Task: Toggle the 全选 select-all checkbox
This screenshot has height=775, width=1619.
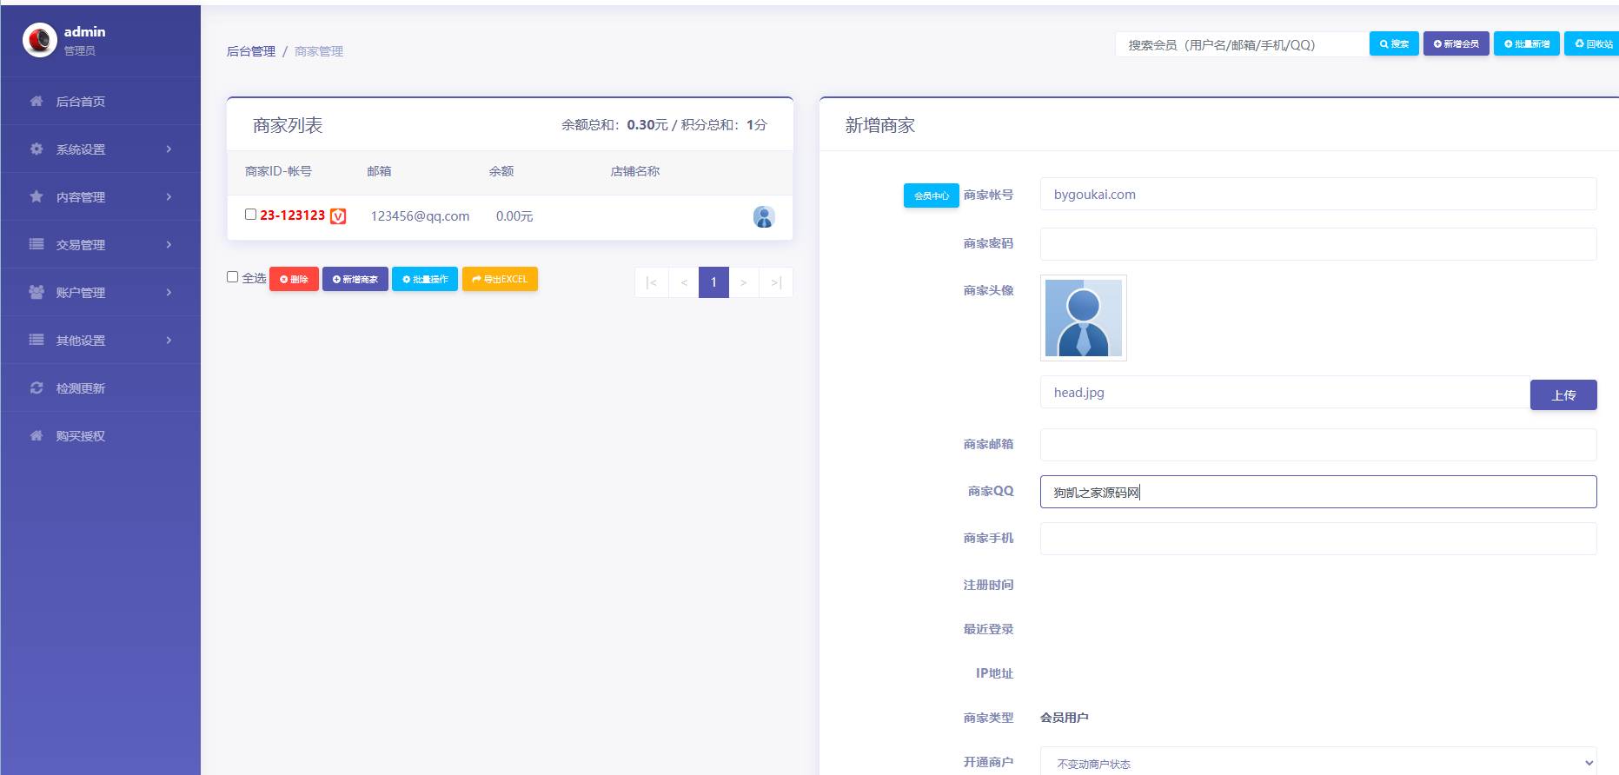Action: coord(232,277)
